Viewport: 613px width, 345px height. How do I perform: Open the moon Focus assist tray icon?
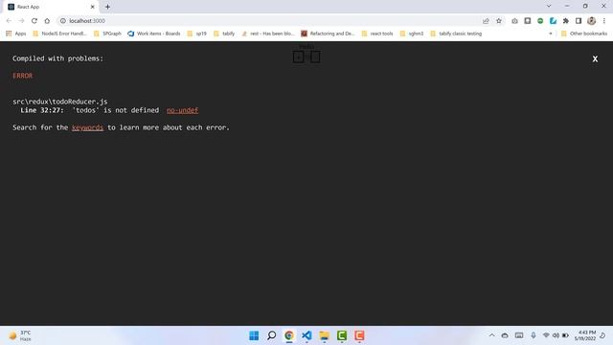tap(602, 335)
